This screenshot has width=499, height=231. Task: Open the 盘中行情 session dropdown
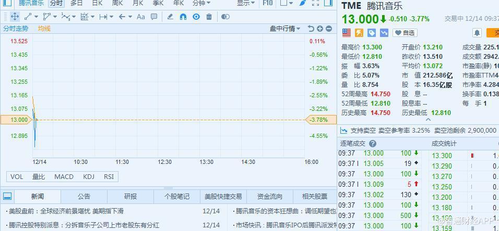[285, 29]
